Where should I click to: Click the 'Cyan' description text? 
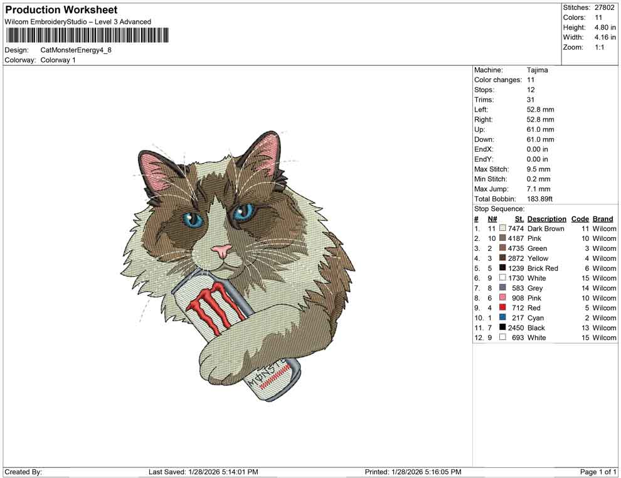pos(536,317)
